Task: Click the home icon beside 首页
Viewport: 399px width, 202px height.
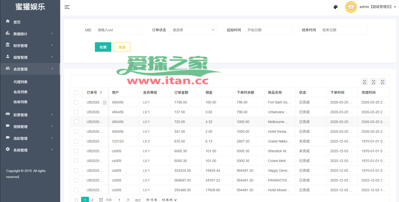Action: coord(8,21)
